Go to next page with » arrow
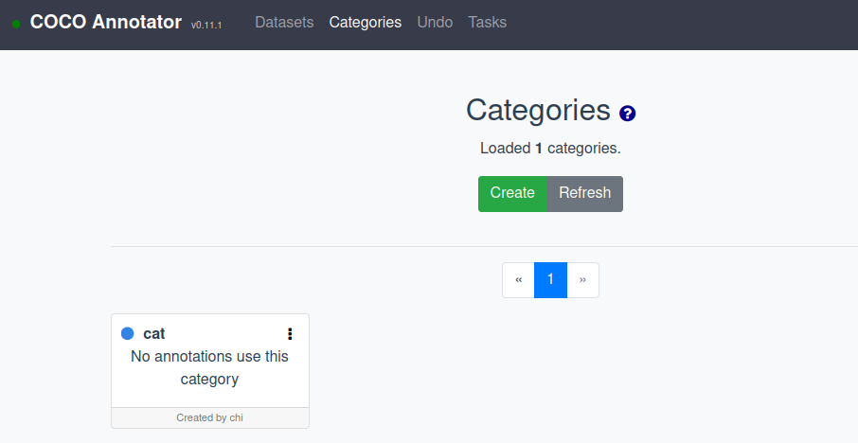Viewport: 858px width, 443px height. 582,280
